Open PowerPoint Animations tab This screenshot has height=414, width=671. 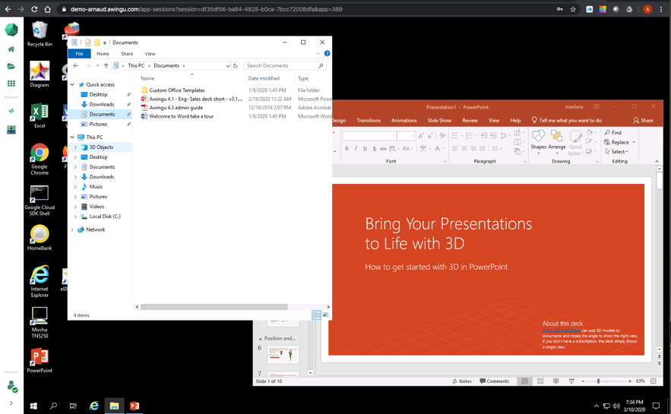(x=404, y=120)
